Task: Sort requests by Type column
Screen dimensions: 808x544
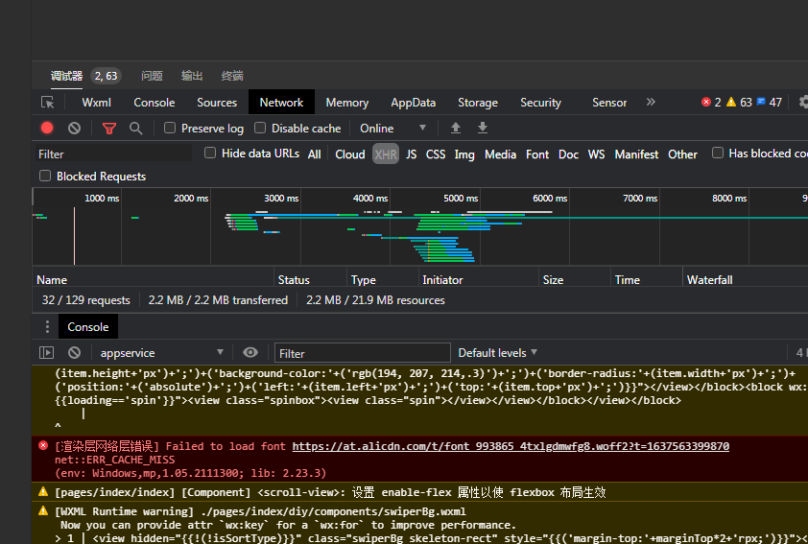Action: [383, 280]
